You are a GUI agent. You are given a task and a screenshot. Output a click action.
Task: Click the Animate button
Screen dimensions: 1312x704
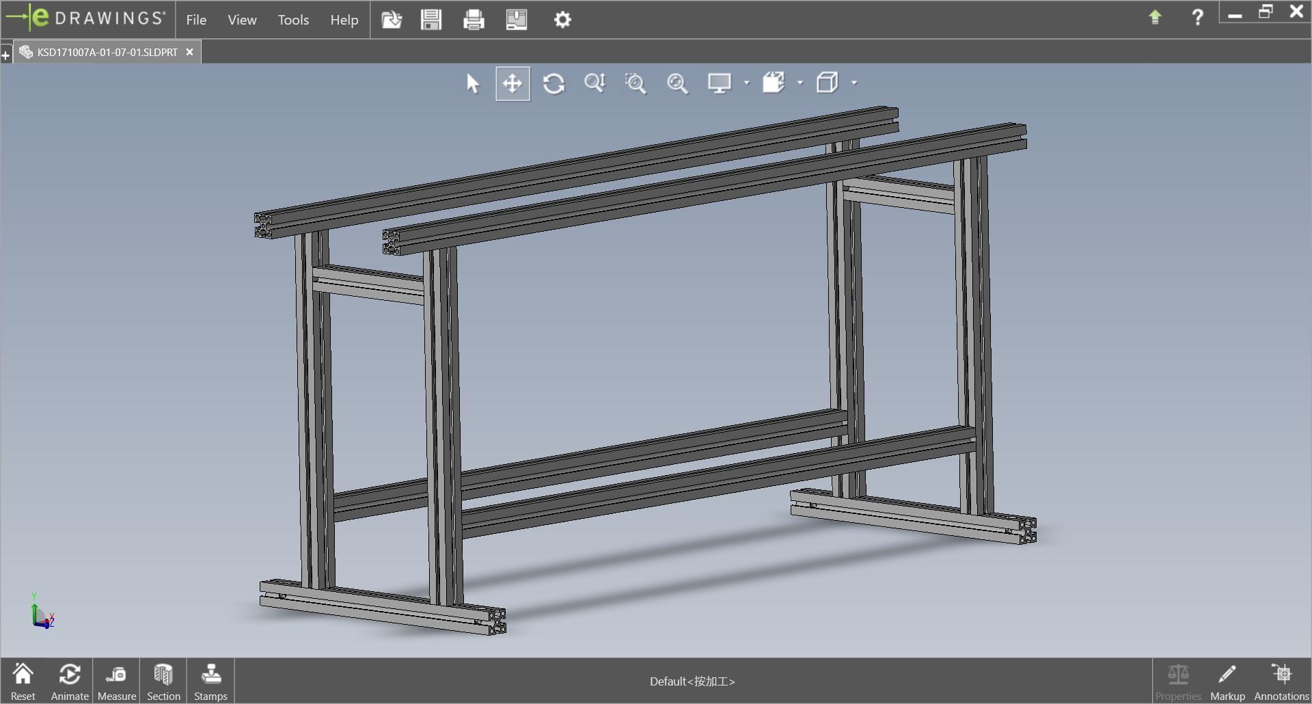pyautogui.click(x=70, y=681)
